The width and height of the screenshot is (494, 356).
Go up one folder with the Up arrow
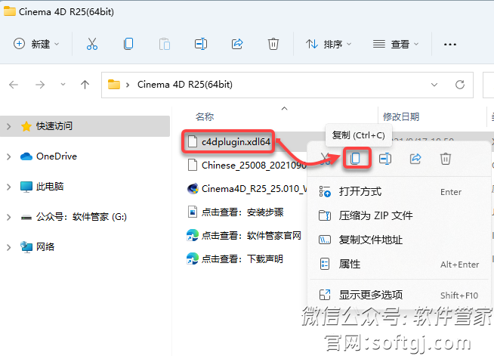(85, 85)
